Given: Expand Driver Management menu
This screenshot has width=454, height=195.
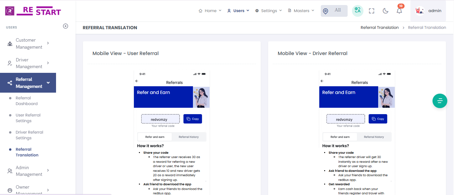Looking at the screenshot, I should click(x=29, y=63).
